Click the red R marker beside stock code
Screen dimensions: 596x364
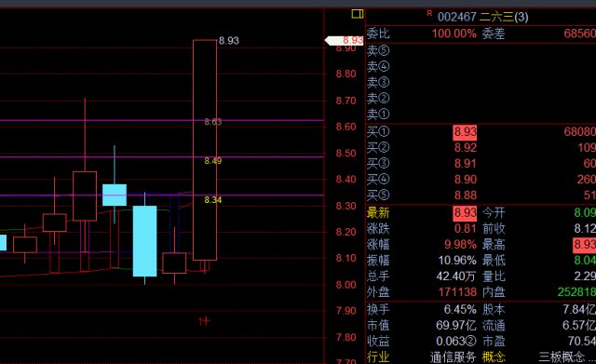click(x=429, y=14)
